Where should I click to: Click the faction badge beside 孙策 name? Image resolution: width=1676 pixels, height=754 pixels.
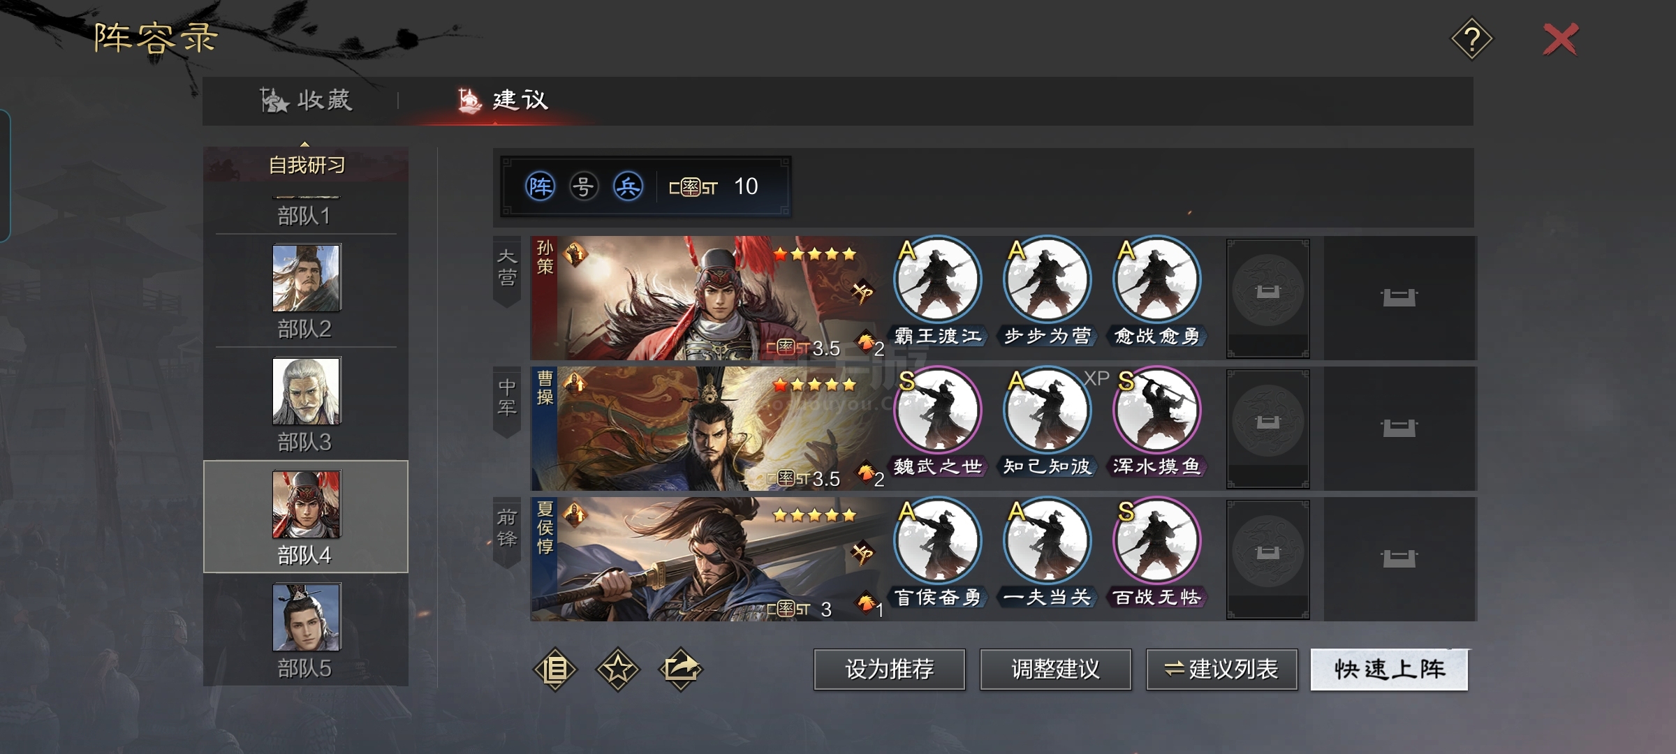(575, 254)
